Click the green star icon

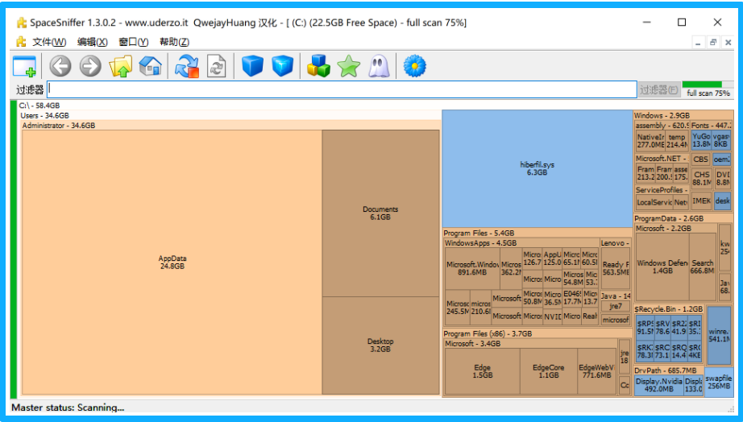tap(348, 66)
